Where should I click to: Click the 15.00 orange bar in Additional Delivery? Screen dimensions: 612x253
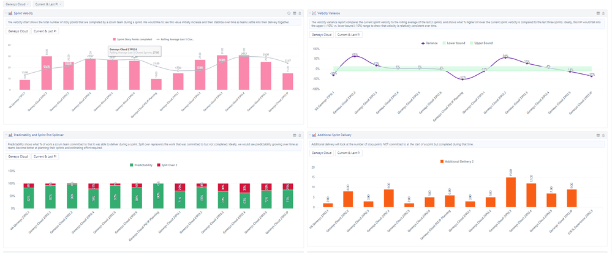511,192
